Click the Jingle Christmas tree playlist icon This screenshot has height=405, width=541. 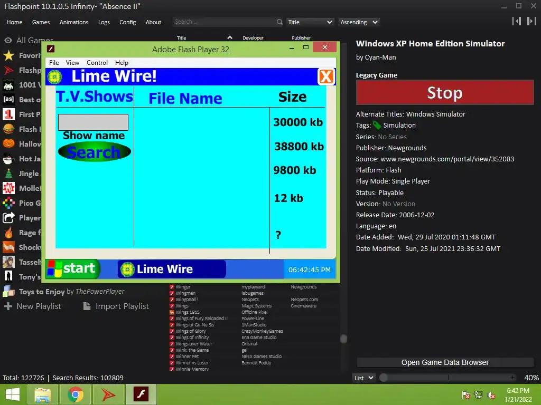tap(8, 173)
